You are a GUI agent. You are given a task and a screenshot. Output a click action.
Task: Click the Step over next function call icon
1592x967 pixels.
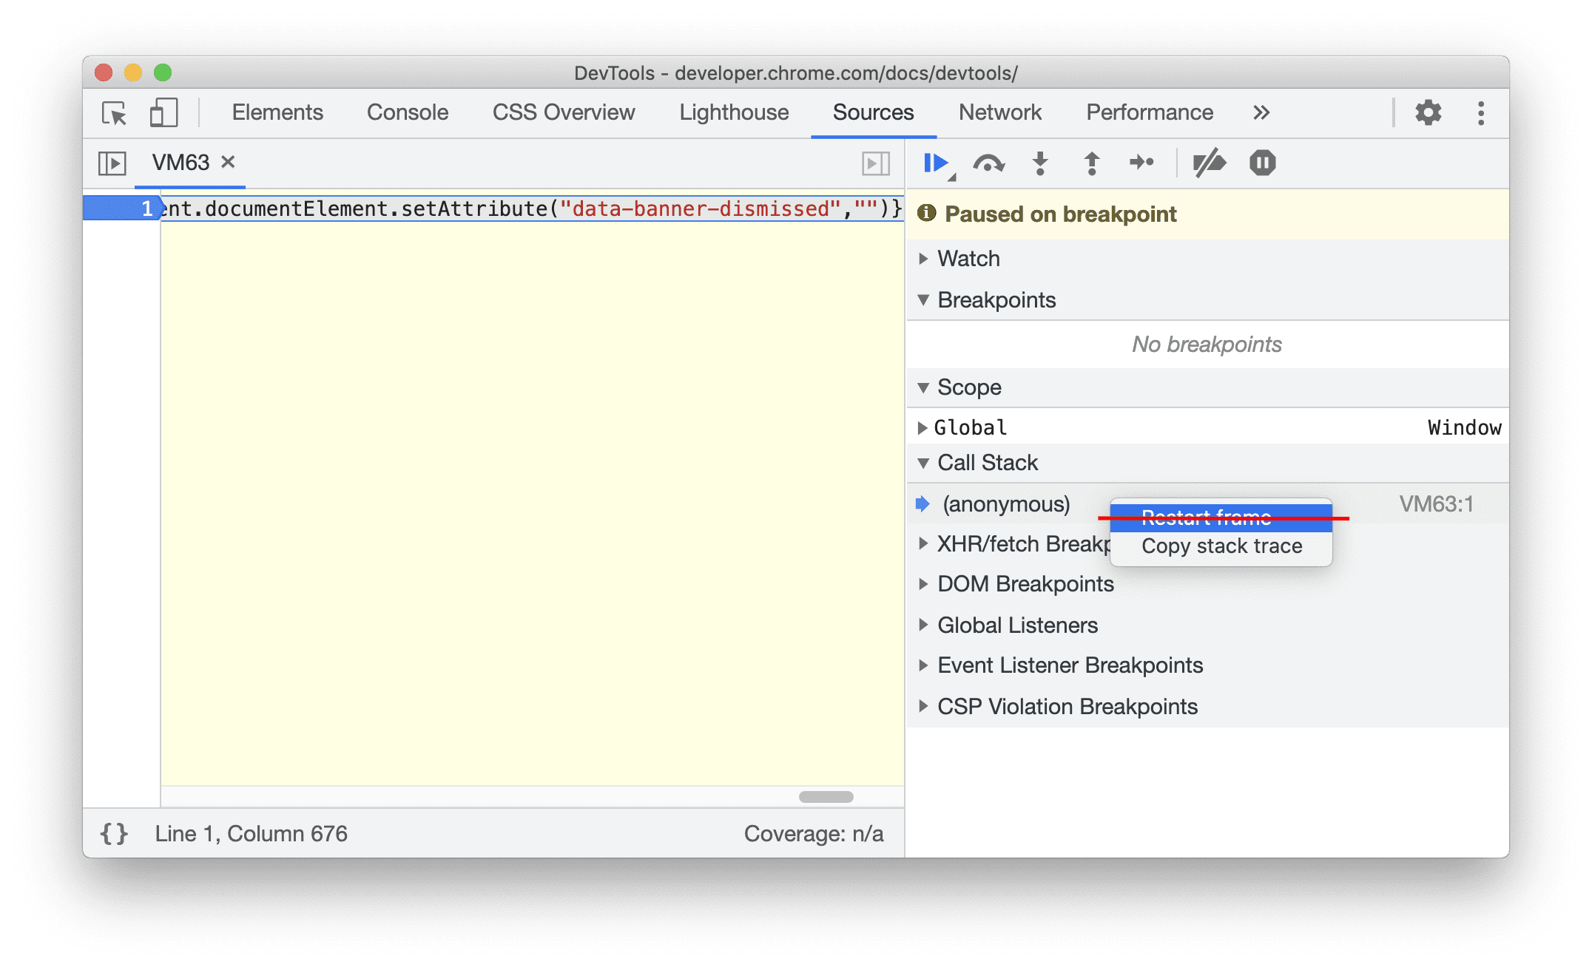986,163
